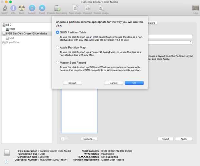The image size is (200, 166).
Task: Click the green zoom window button
Action: coord(11,2)
